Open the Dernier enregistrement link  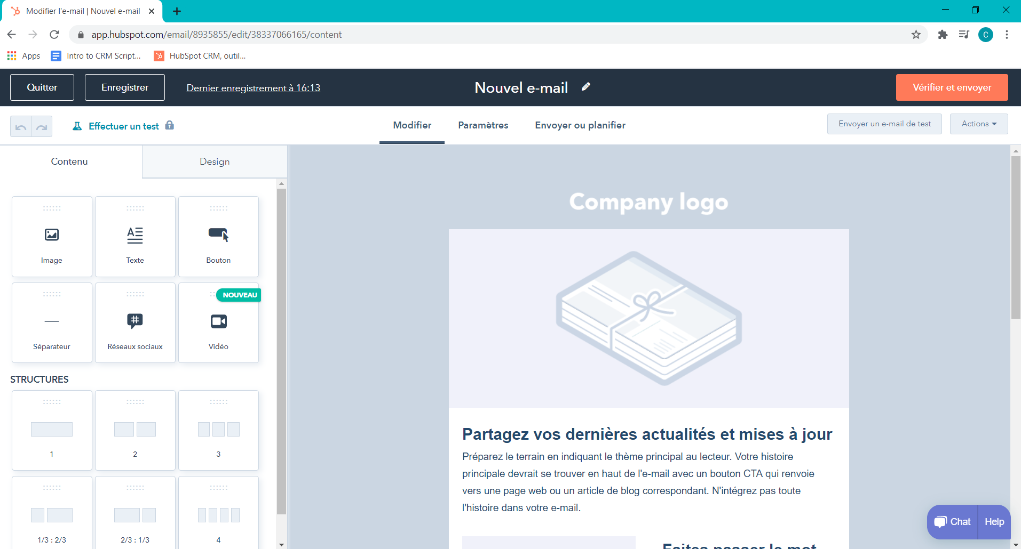253,88
